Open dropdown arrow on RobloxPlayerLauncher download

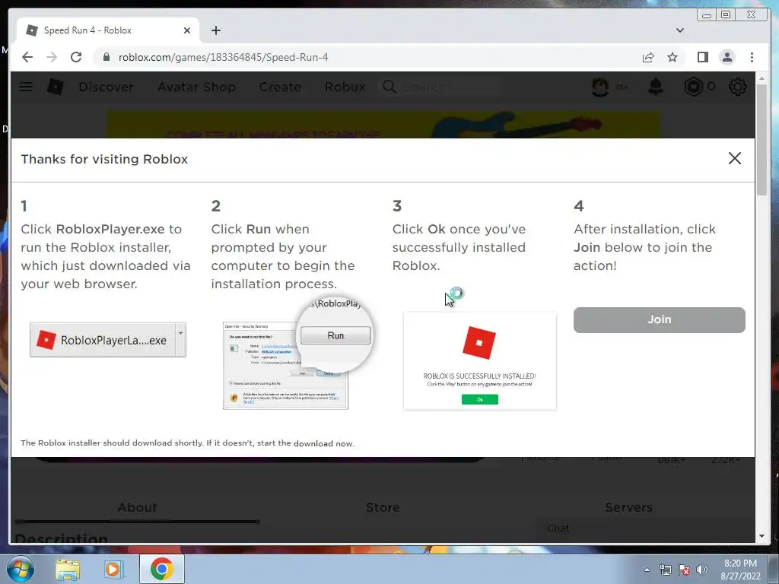(181, 339)
